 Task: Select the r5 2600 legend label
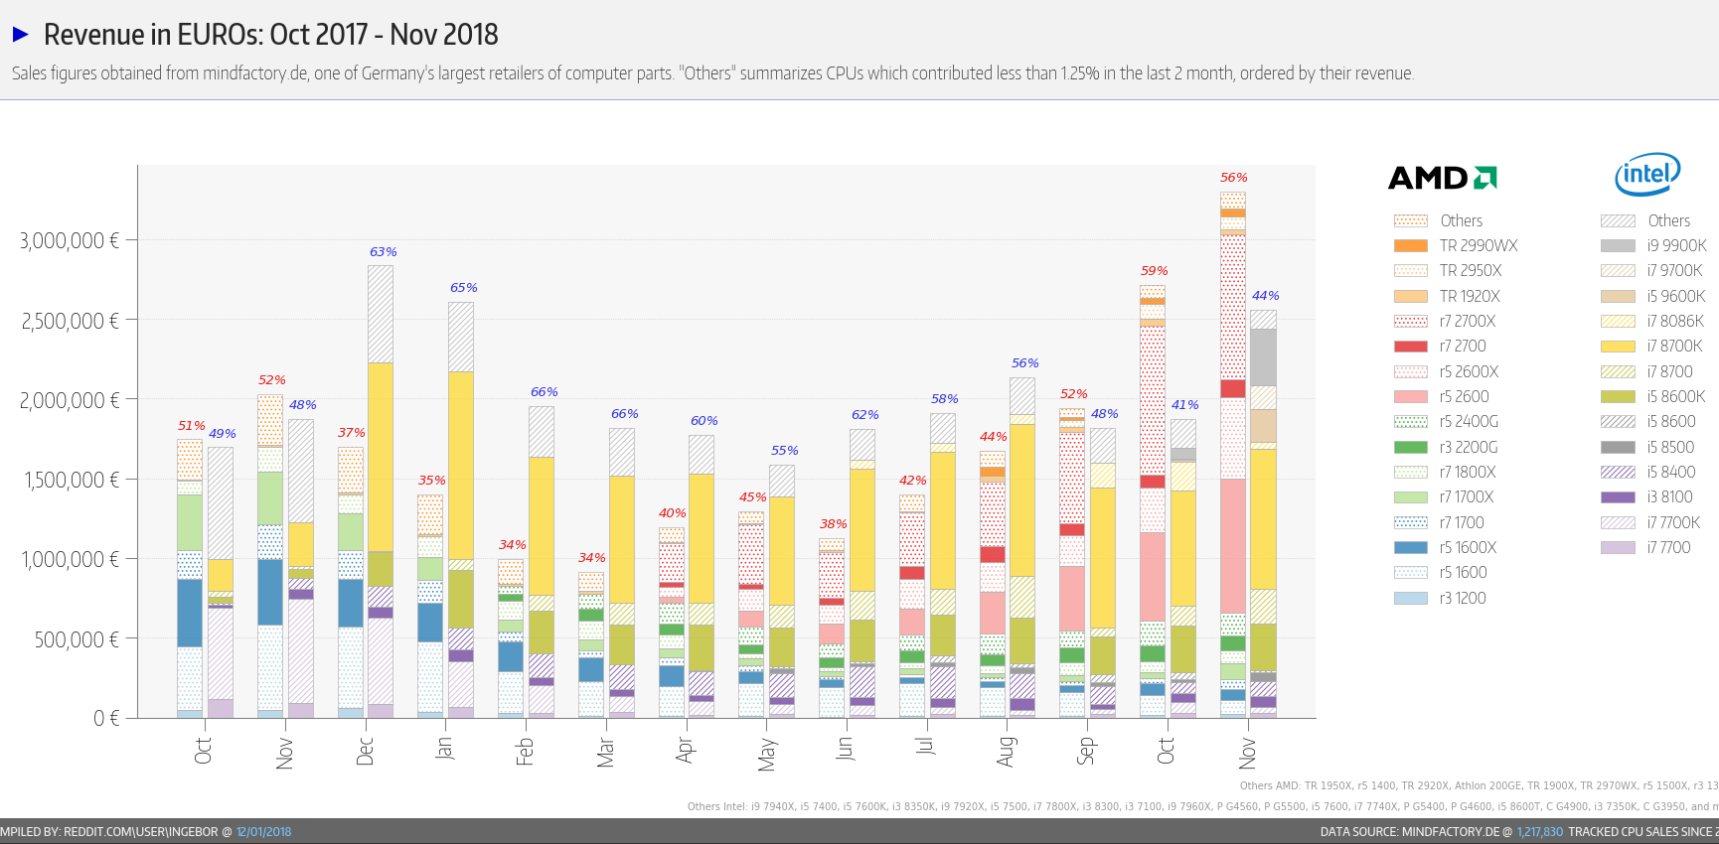(1464, 397)
